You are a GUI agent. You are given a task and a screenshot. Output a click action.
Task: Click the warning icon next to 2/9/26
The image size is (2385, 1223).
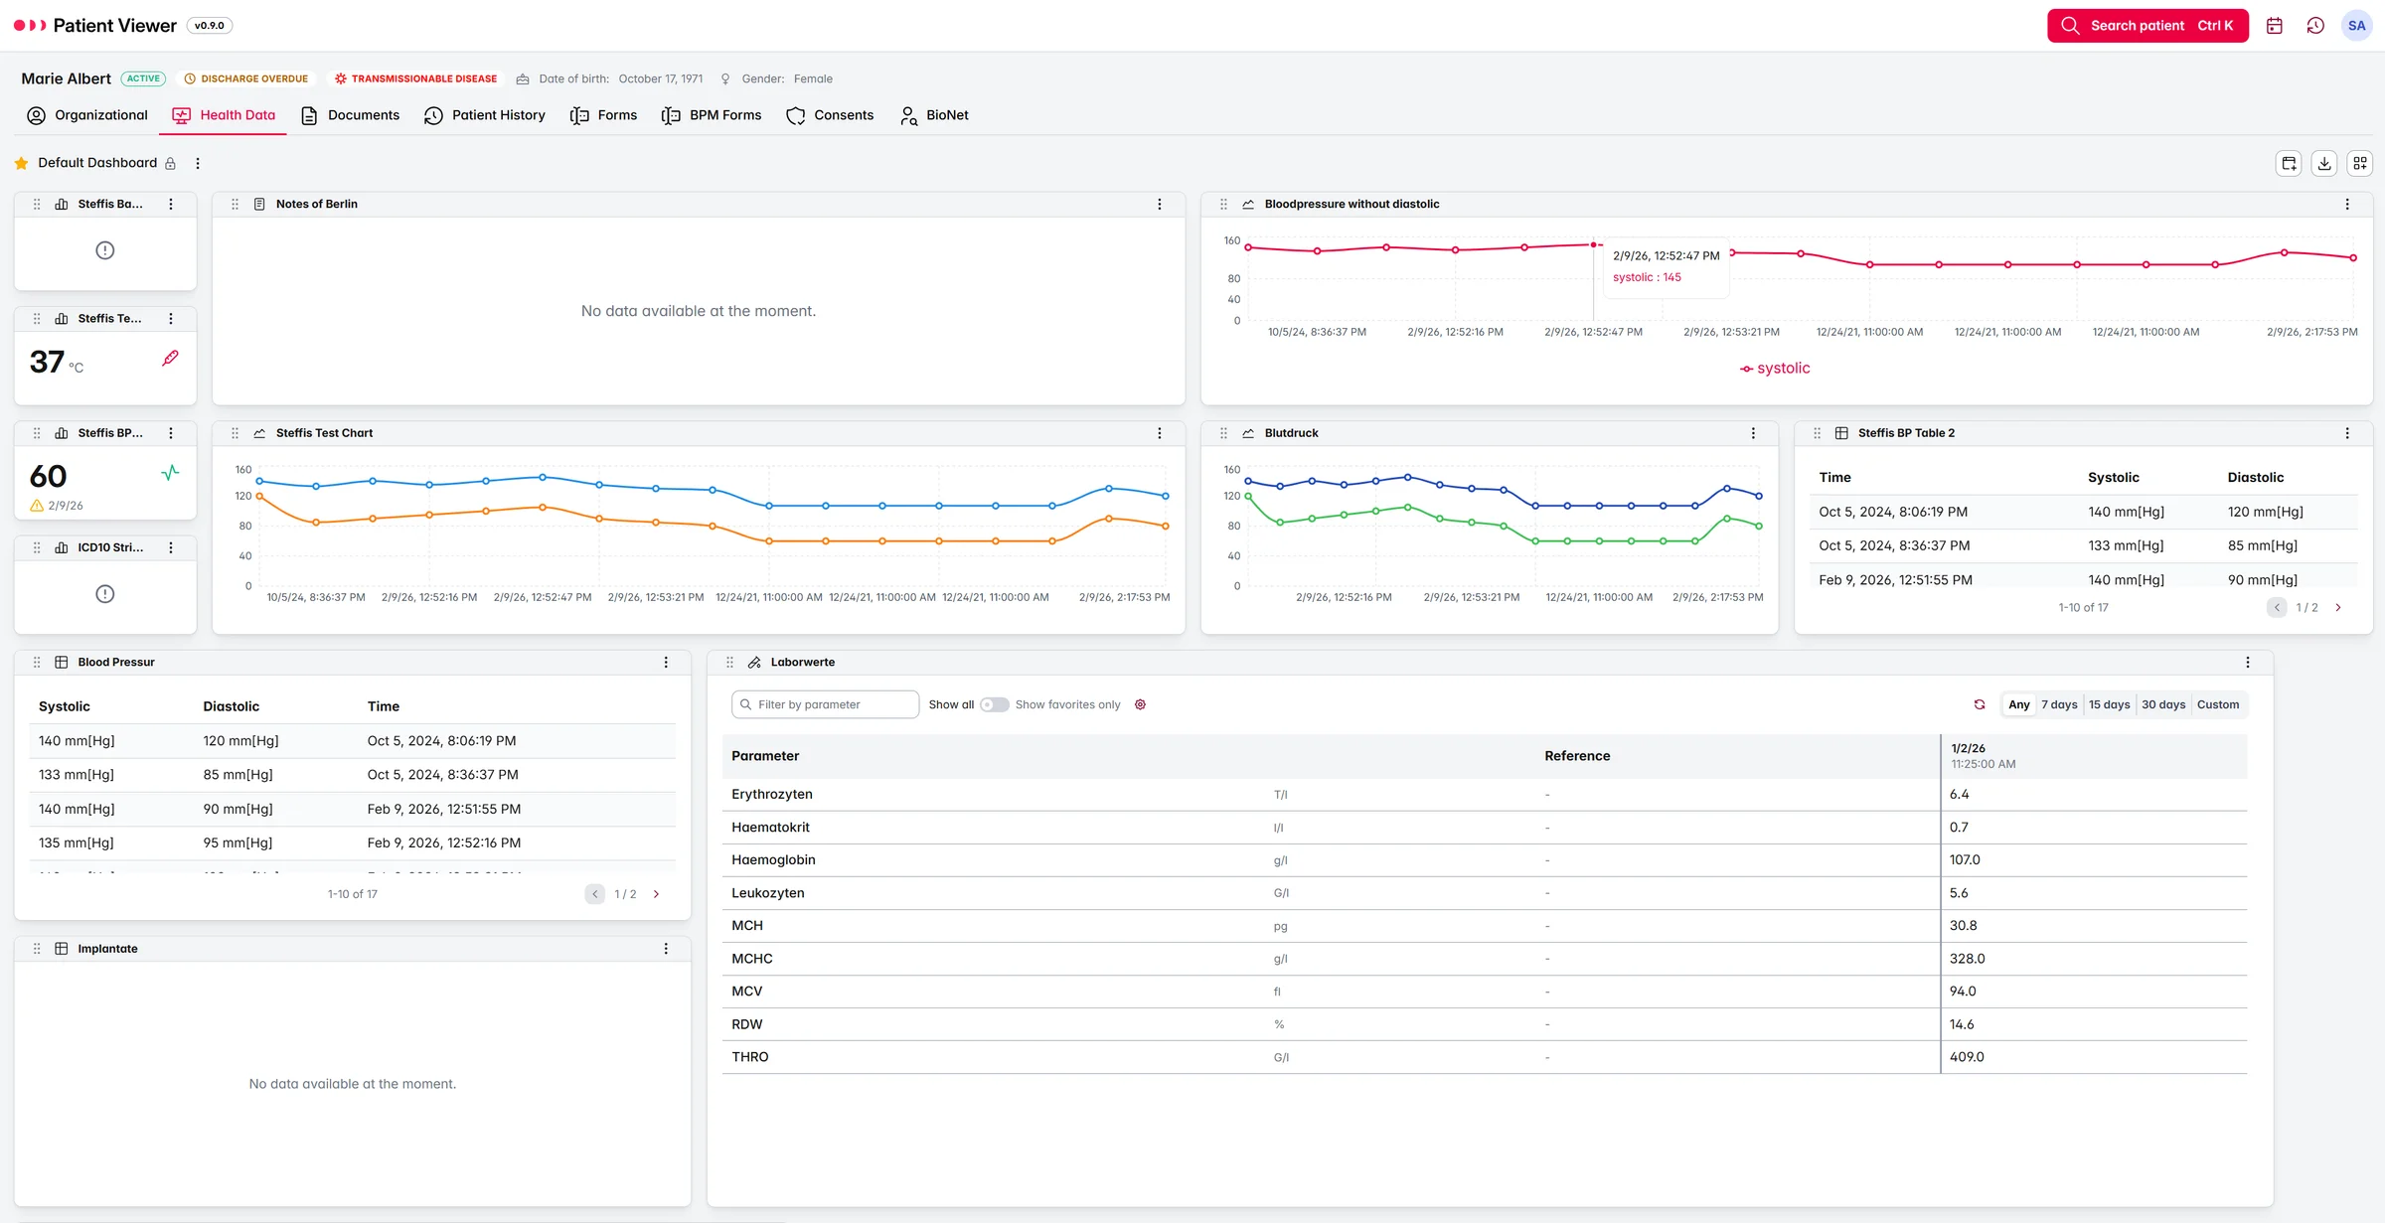pyautogui.click(x=37, y=506)
